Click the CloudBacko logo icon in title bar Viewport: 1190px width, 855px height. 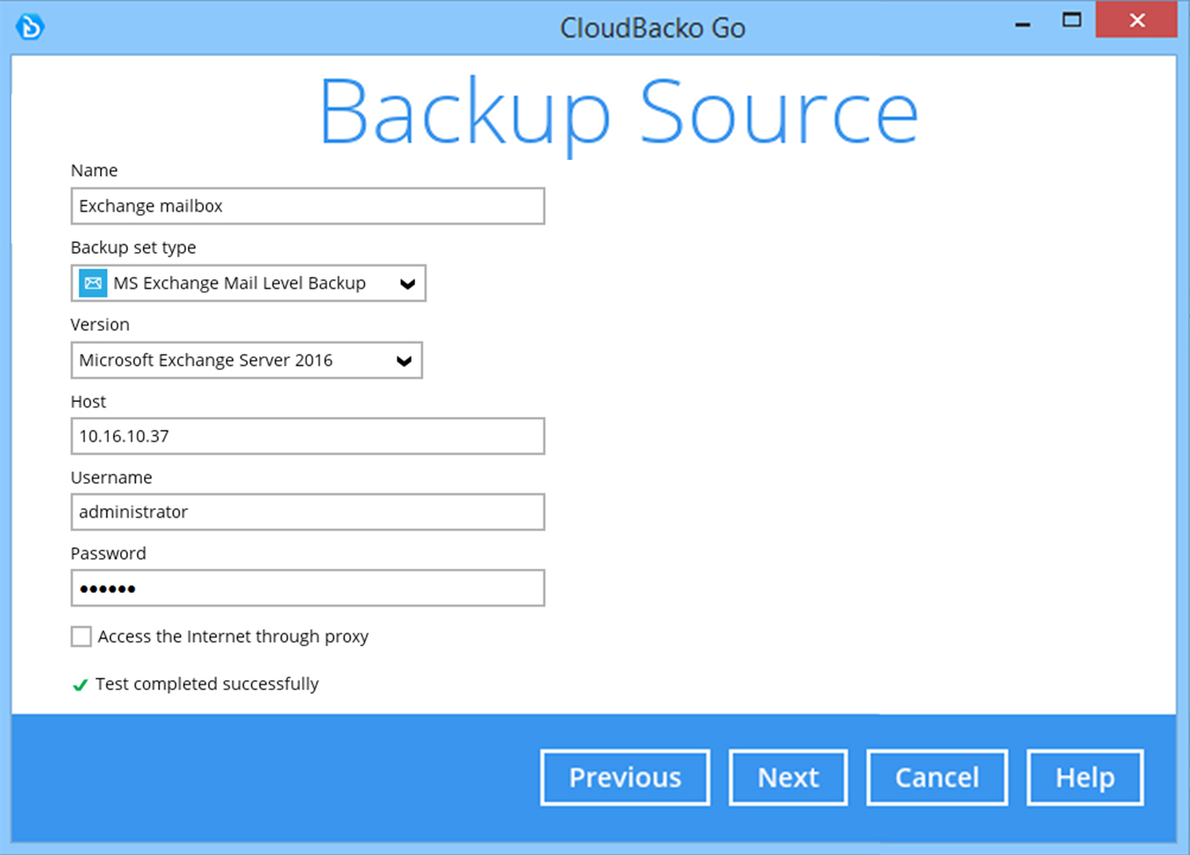30,26
